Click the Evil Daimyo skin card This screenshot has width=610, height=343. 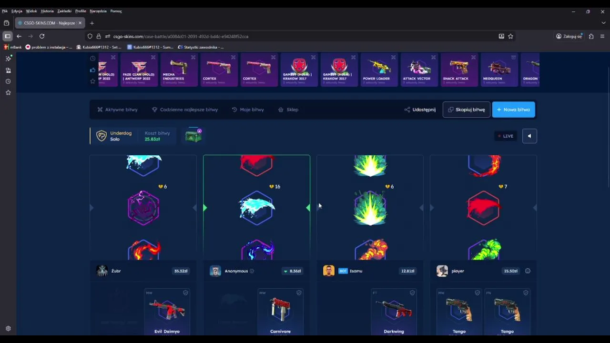[167, 311]
